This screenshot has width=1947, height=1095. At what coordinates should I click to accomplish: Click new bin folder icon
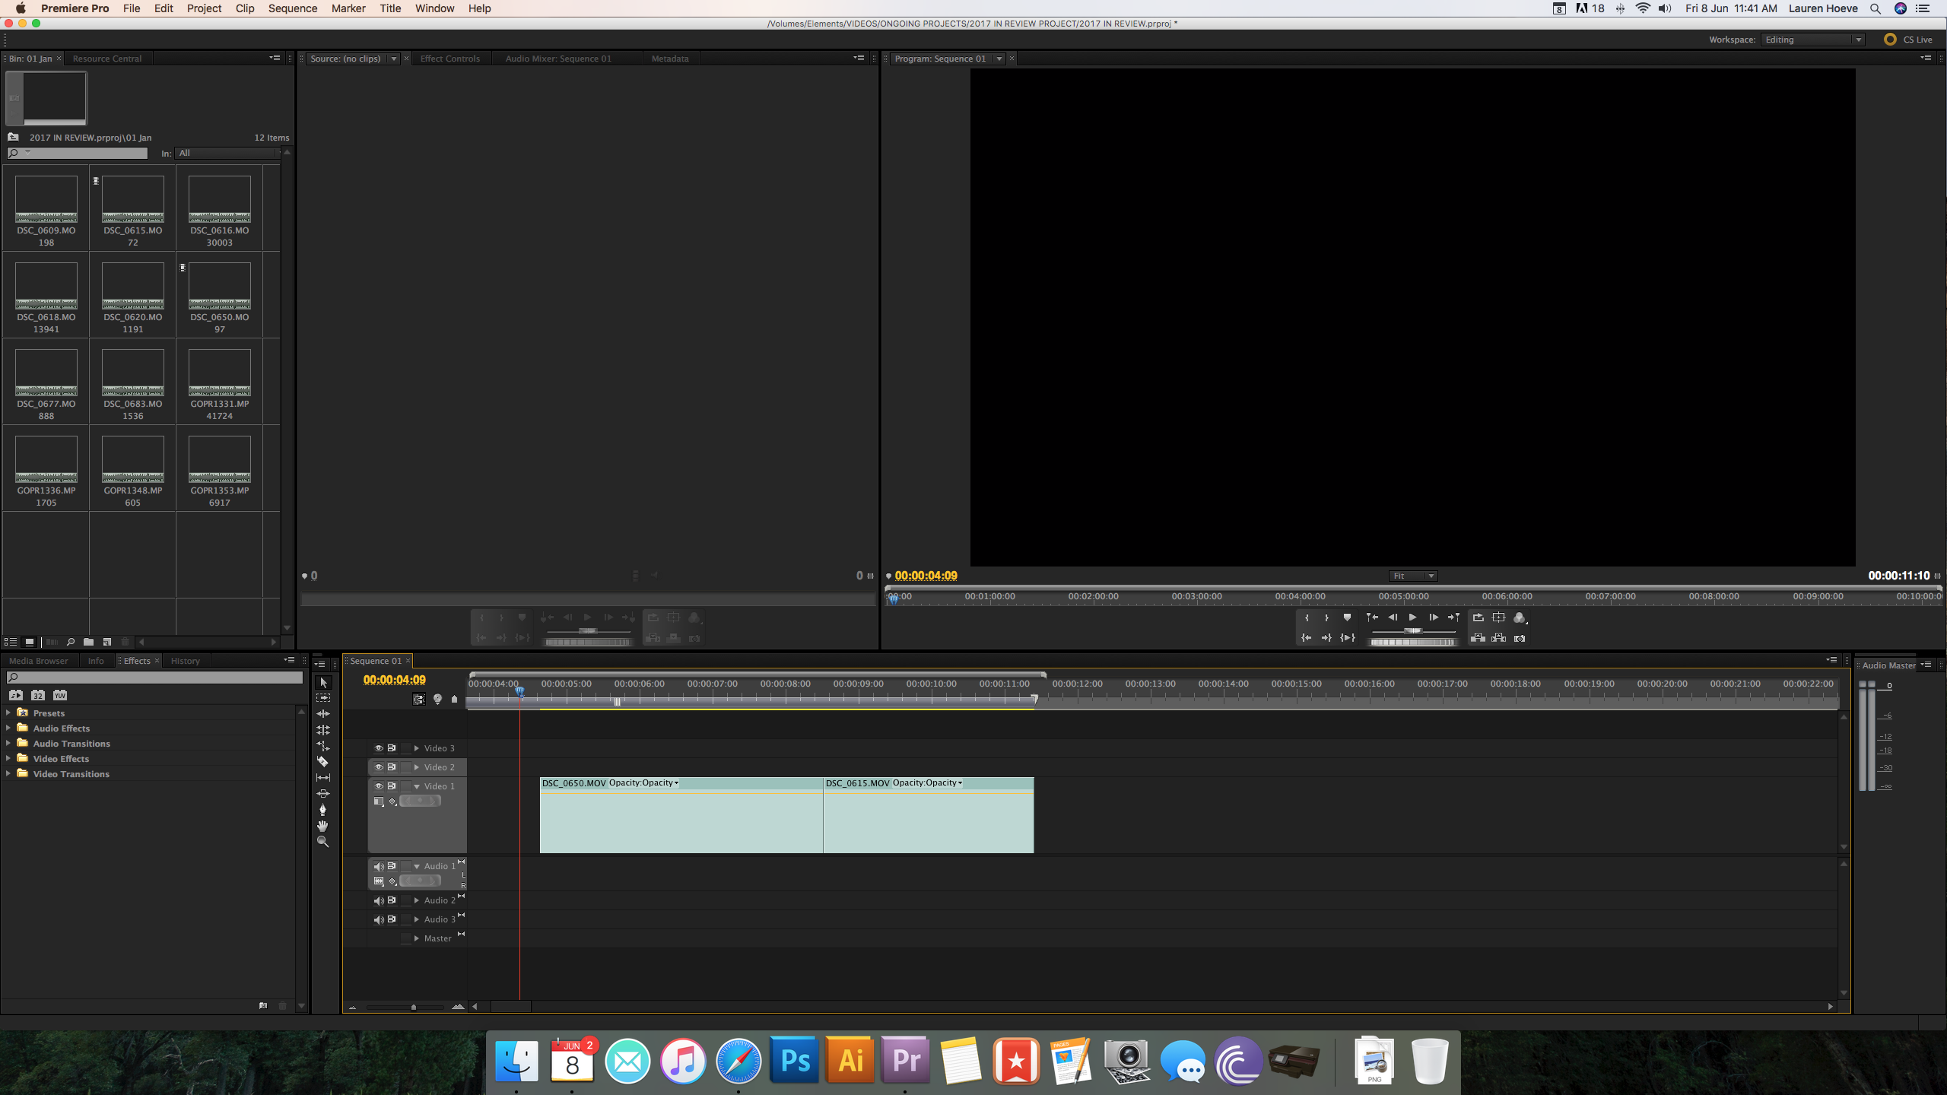pyautogui.click(x=88, y=642)
